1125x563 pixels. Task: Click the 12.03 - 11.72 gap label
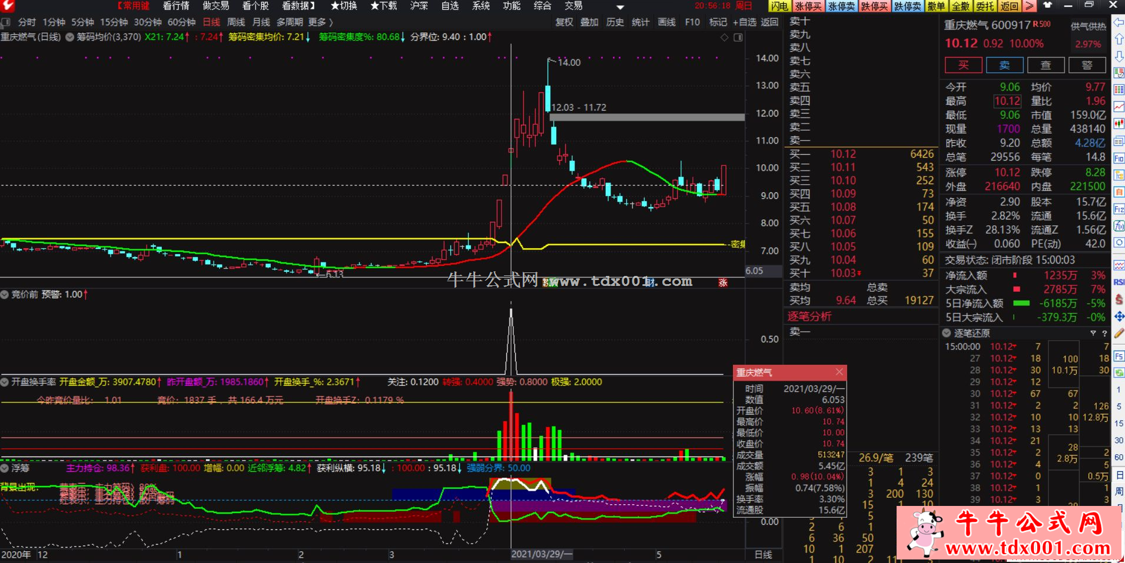tap(579, 108)
